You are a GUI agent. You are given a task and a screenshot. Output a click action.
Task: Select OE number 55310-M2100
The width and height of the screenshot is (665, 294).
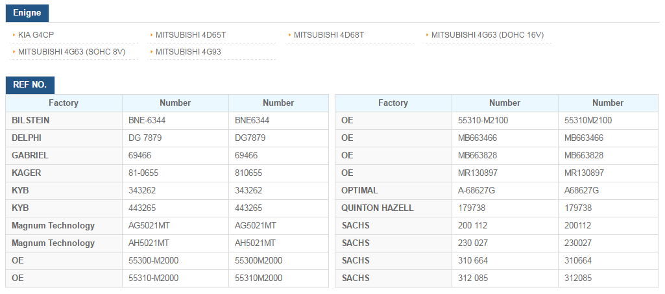point(505,121)
